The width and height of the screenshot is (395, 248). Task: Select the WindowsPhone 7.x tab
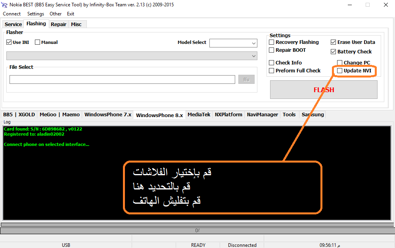click(108, 115)
